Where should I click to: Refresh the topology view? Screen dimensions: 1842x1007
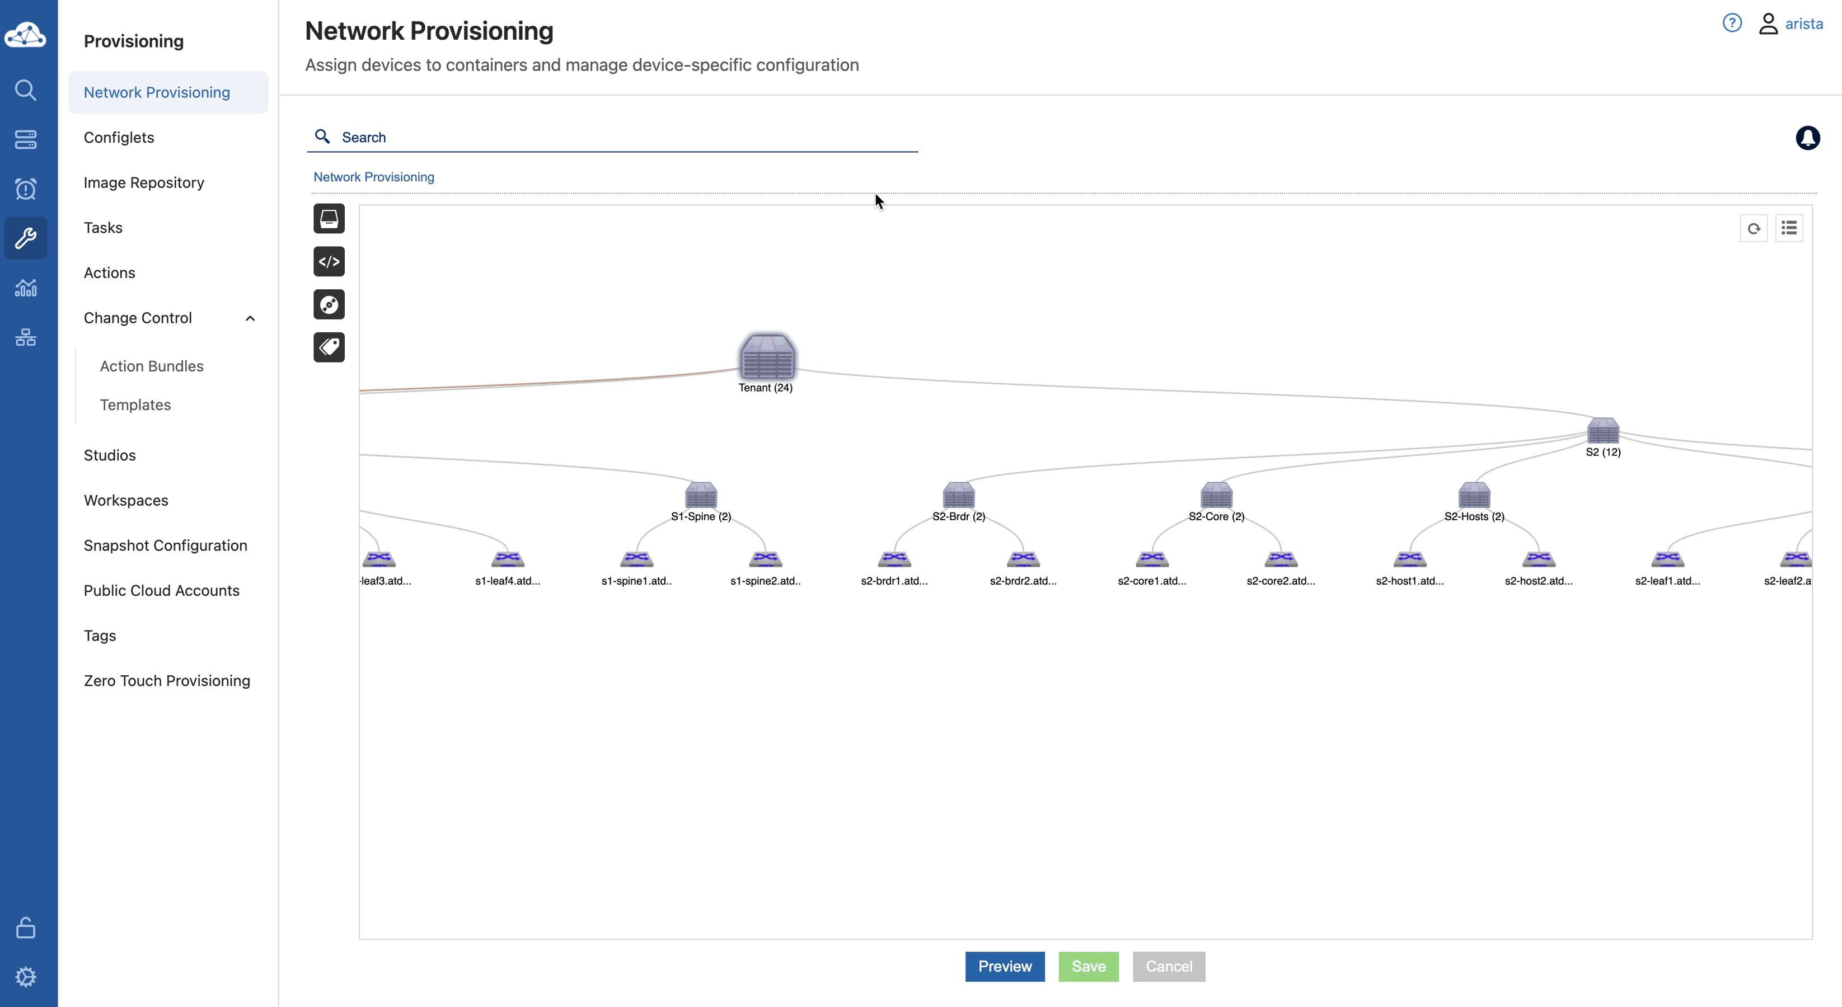tap(1754, 229)
